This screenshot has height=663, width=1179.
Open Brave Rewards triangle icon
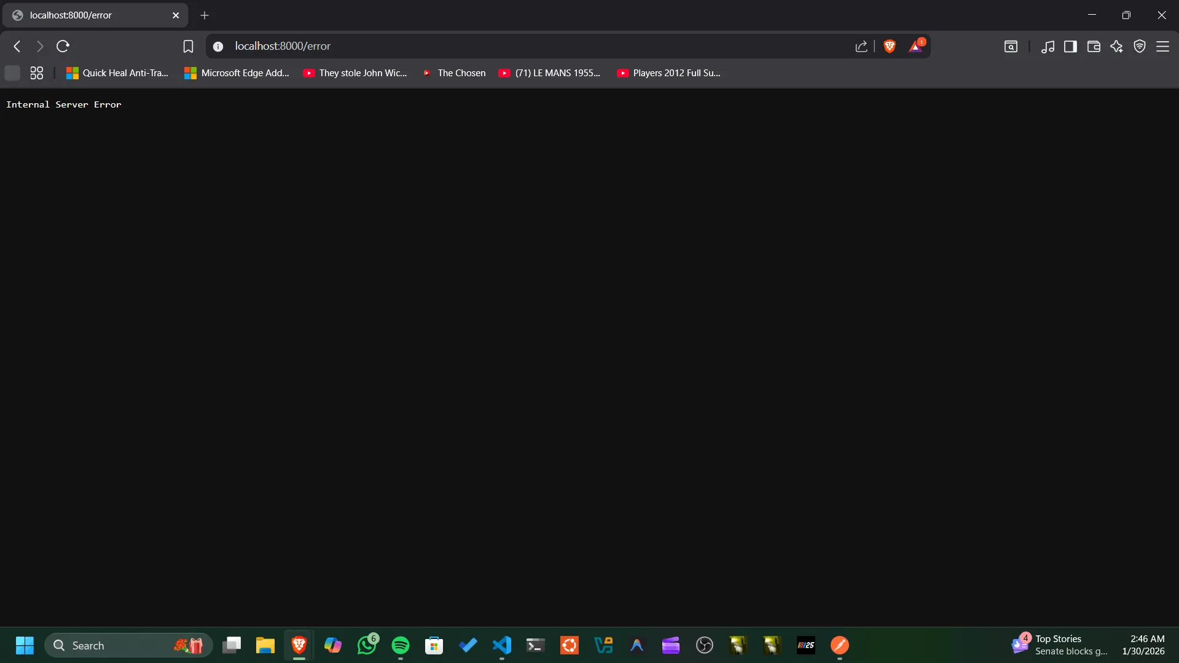tap(915, 46)
